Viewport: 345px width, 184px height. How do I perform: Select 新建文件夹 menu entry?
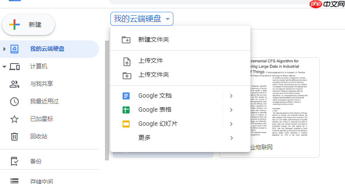pos(180,40)
